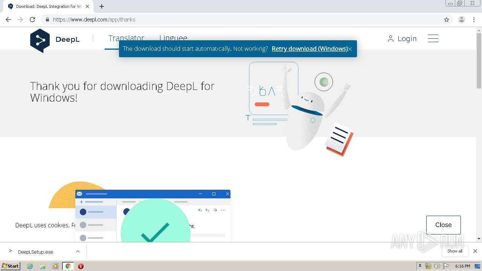This screenshot has width=482, height=271.
Task: Click the "DeepL uses cookies" notice text
Action: [45, 225]
